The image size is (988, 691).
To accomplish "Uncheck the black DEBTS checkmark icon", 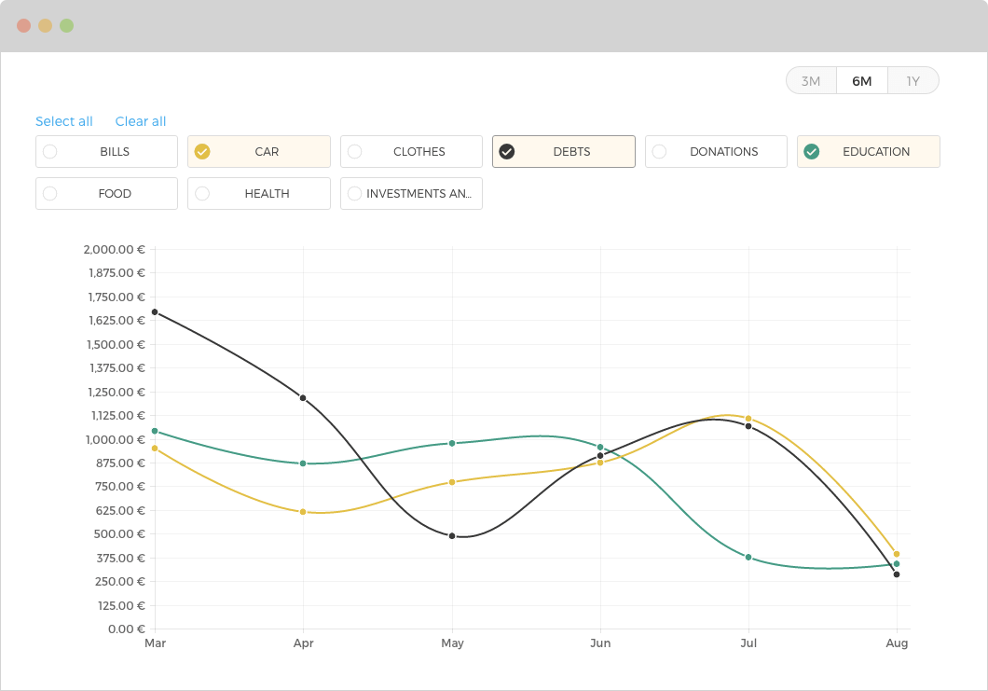I will (x=507, y=151).
